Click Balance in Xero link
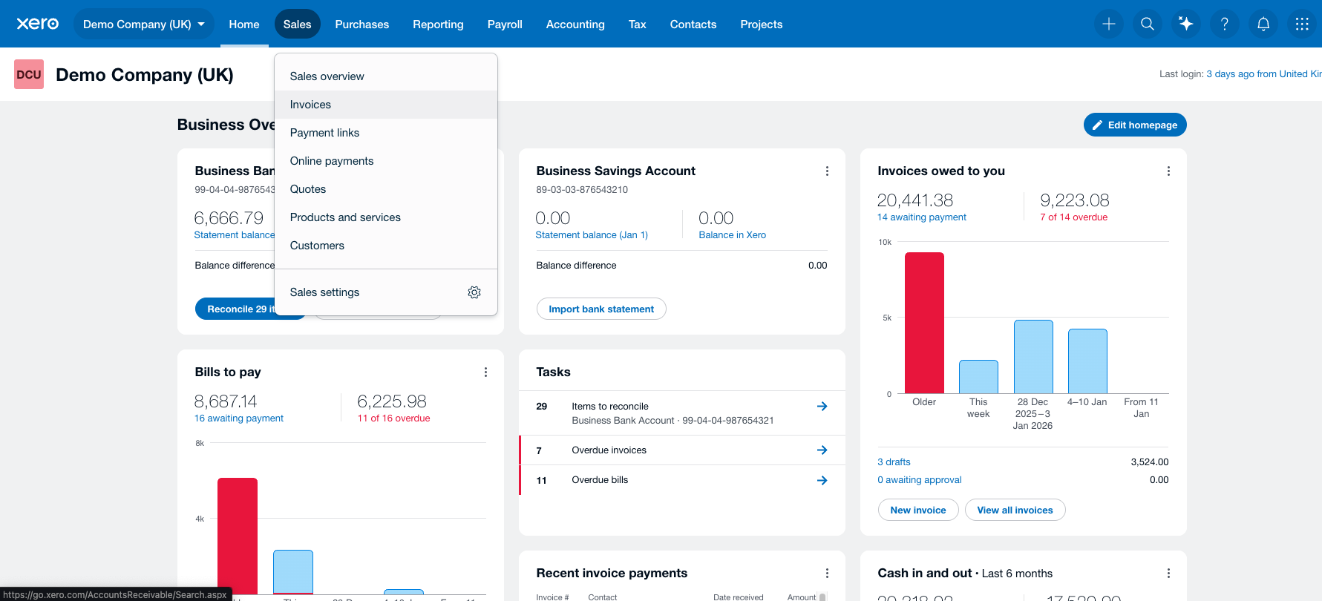 pyautogui.click(x=732, y=235)
